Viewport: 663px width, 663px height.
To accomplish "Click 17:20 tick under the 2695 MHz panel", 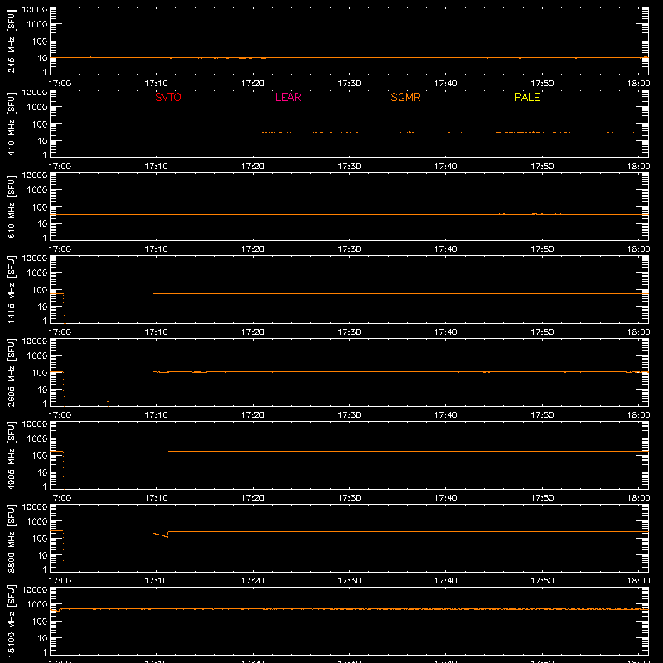I will click(x=253, y=415).
